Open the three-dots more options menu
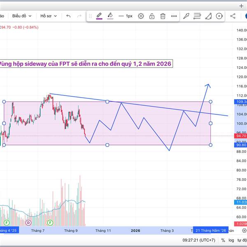The image size is (247, 247). click(x=174, y=16)
